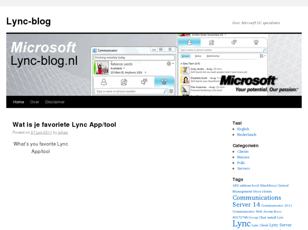Click the 'Posted on' label

click(21, 133)
